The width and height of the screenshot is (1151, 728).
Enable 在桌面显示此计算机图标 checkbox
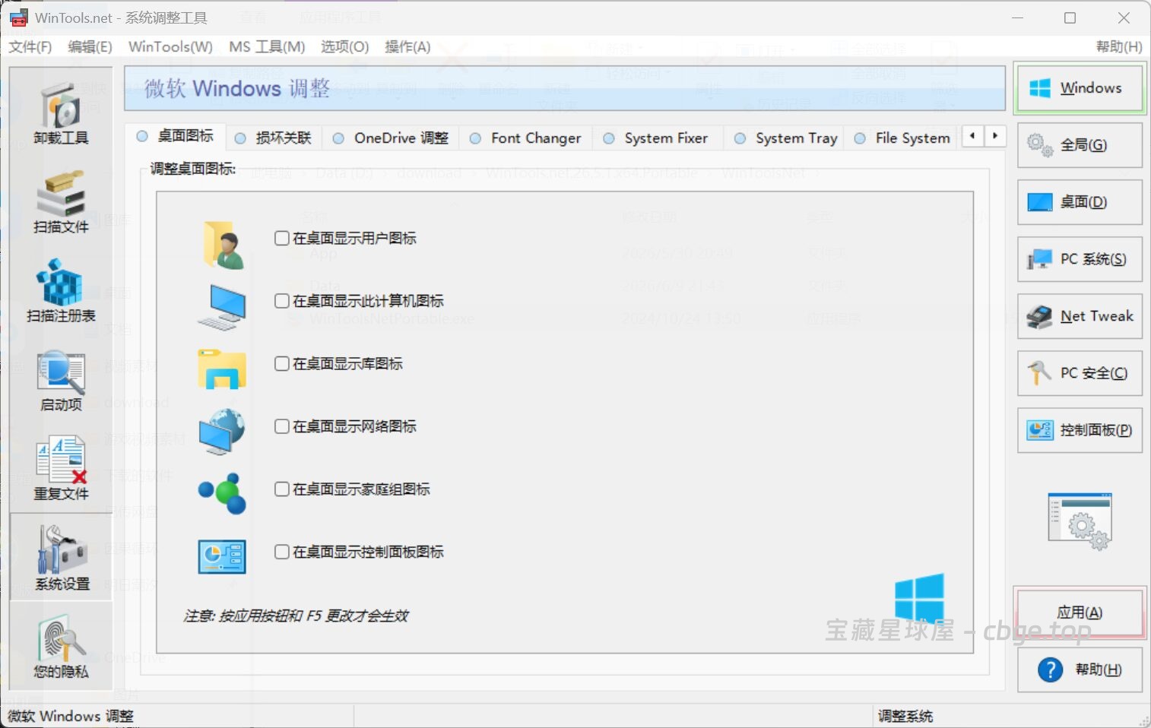[x=281, y=301]
